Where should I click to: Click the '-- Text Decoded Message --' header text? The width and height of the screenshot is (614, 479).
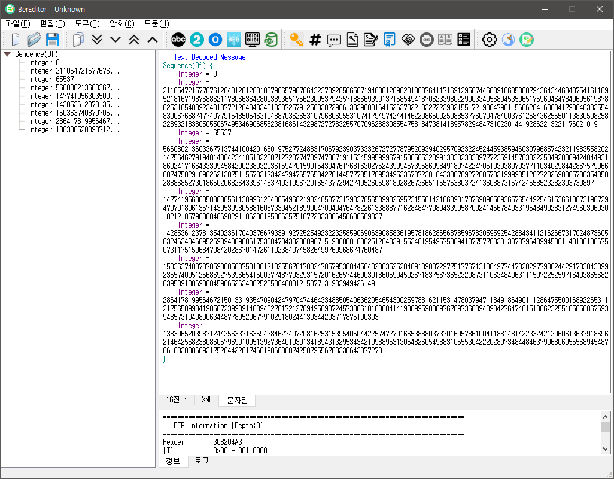point(209,57)
